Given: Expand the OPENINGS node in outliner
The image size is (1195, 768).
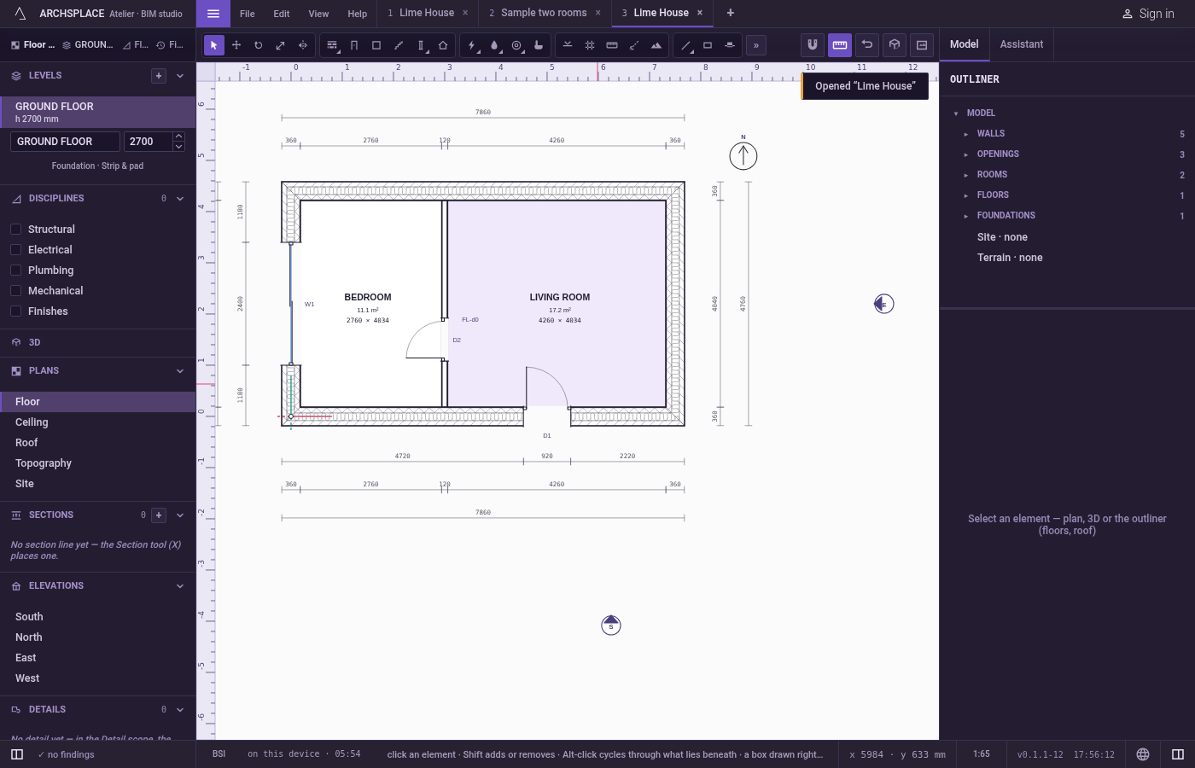Looking at the screenshot, I should pyautogui.click(x=966, y=154).
